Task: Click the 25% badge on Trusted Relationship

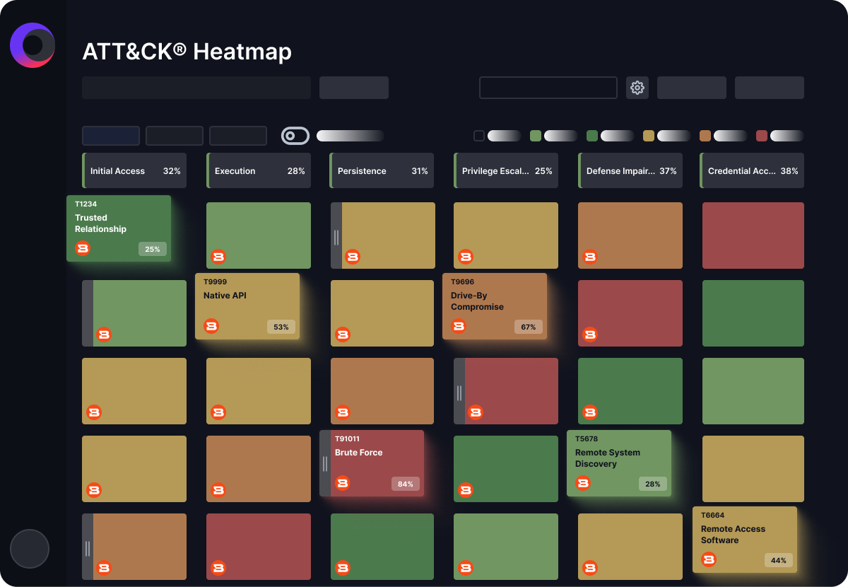Action: pos(153,249)
